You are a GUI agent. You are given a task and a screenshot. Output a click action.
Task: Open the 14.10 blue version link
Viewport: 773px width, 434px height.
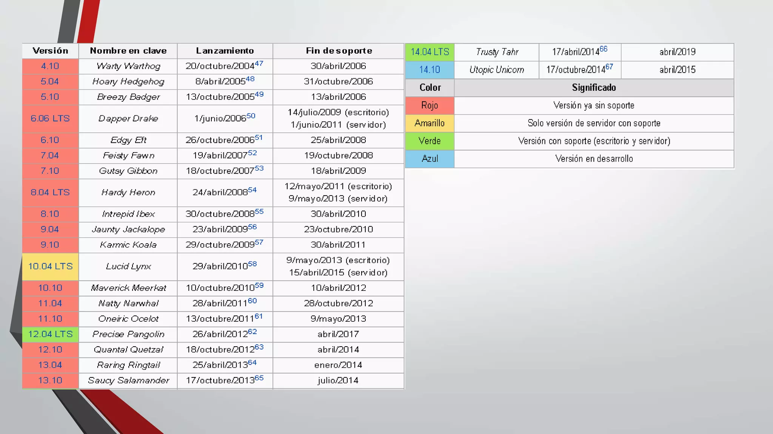point(430,70)
